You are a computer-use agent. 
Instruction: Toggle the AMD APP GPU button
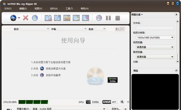(110, 102)
